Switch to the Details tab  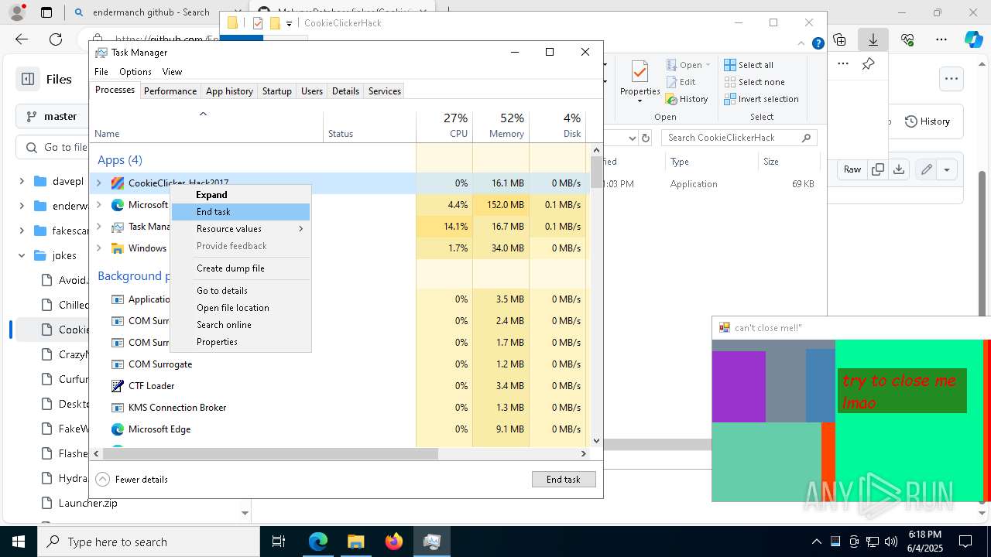(345, 91)
